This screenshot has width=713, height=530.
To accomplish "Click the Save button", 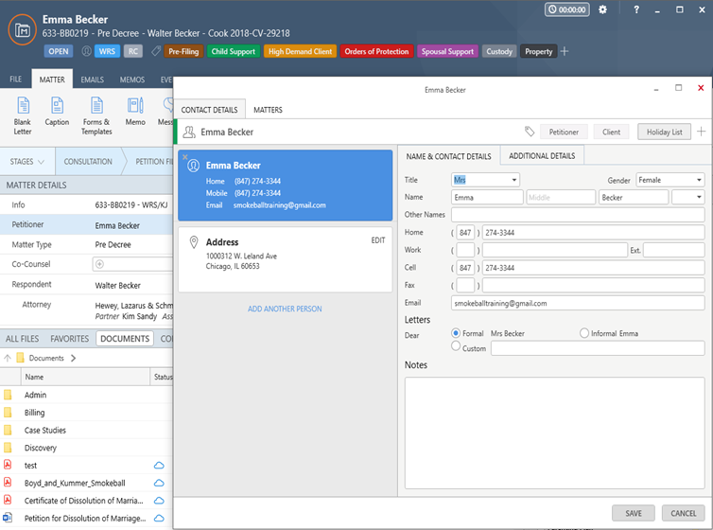I will coord(634,513).
